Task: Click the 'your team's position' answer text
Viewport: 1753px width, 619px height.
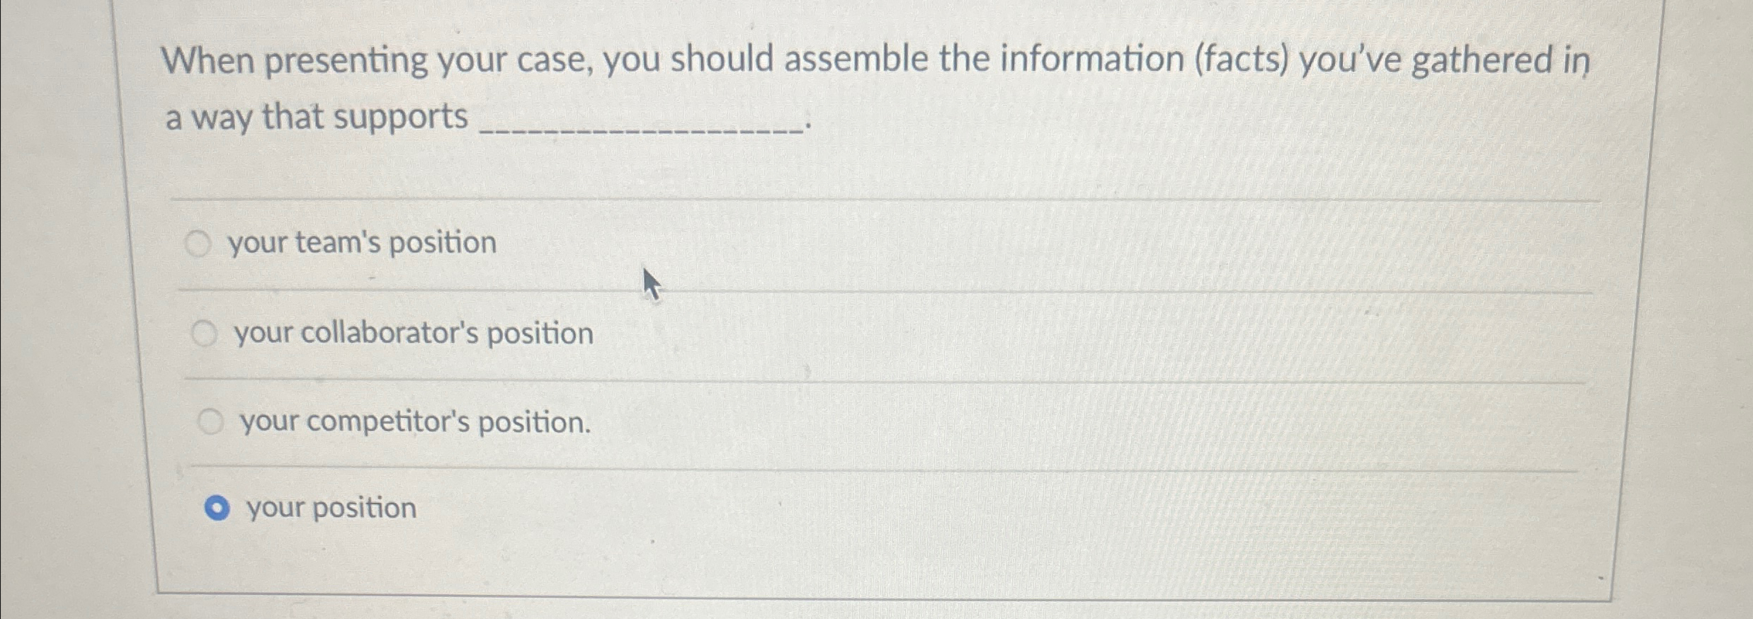Action: [x=360, y=243]
